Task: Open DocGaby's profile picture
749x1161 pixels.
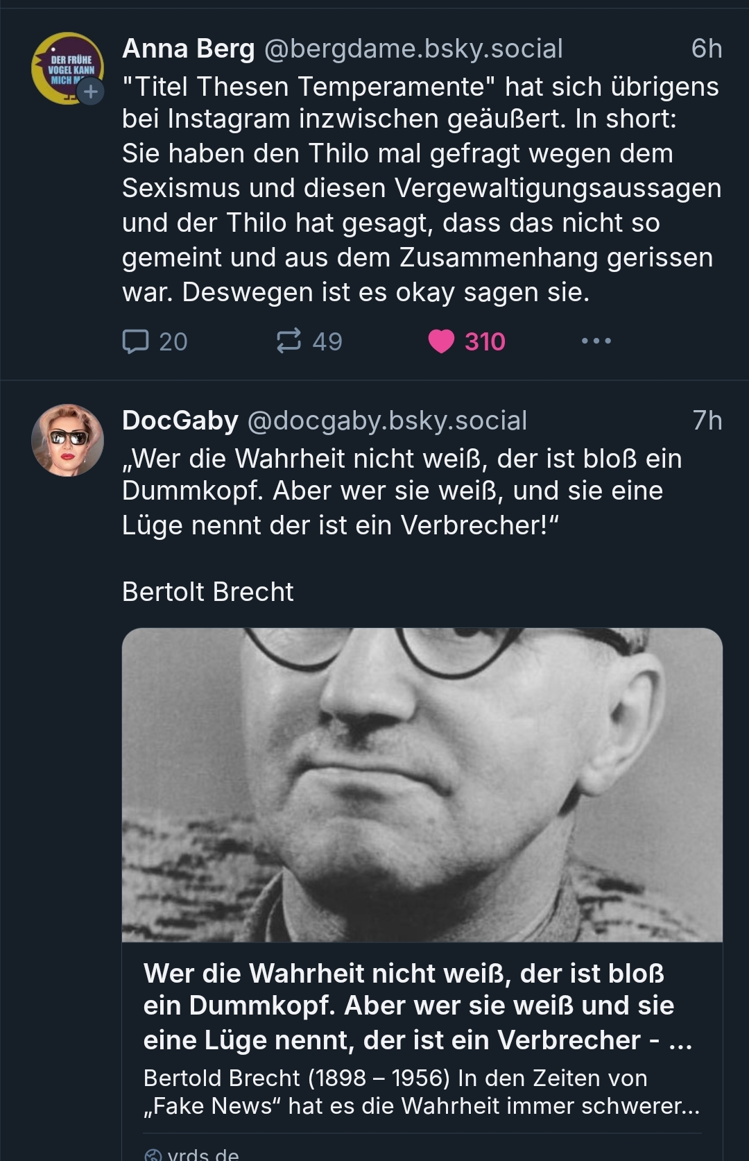Action: click(x=67, y=440)
